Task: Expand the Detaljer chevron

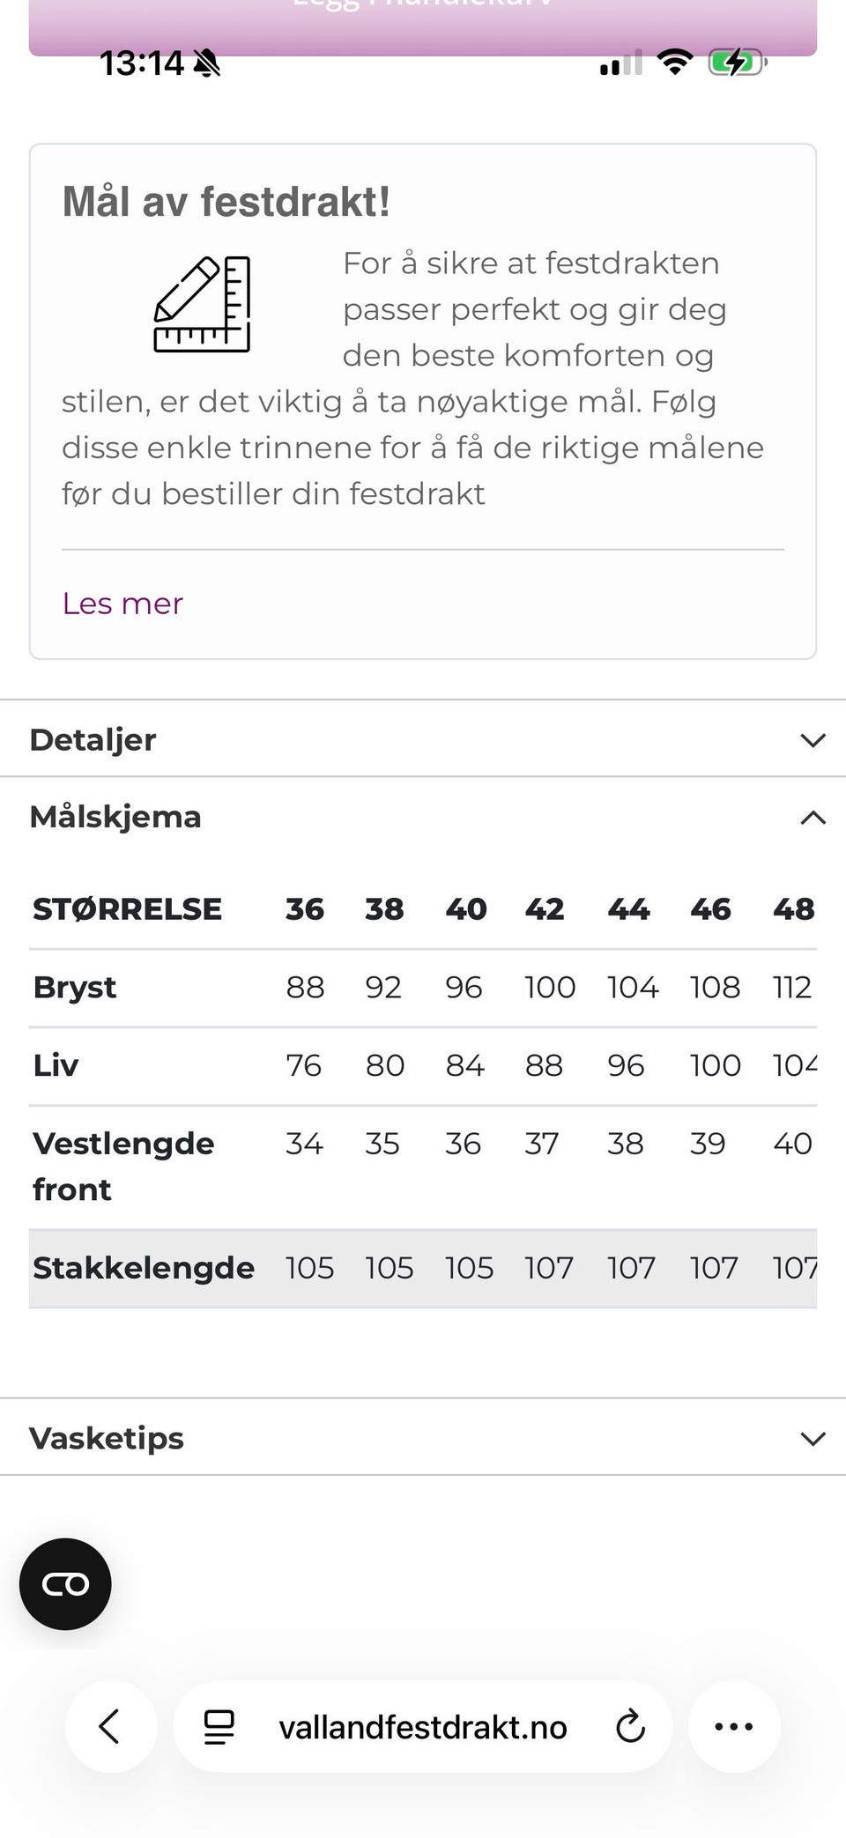Action: (813, 740)
